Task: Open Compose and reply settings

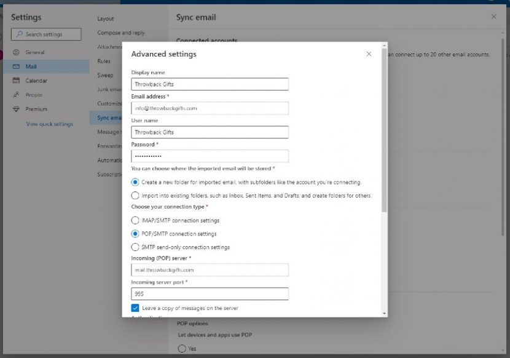Action: pos(121,33)
